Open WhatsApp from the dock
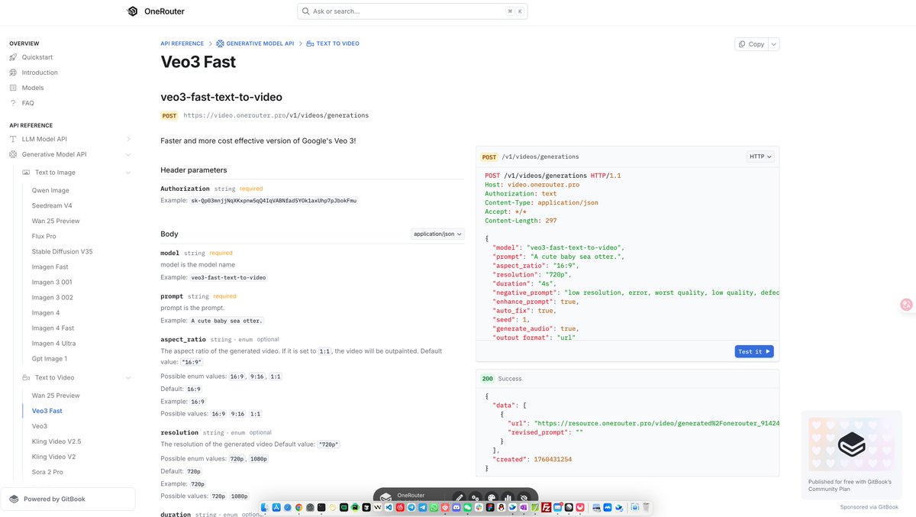 pyautogui.click(x=434, y=507)
